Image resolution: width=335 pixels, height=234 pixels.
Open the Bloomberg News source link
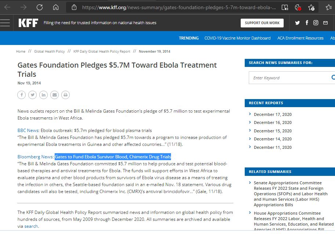click(35, 157)
